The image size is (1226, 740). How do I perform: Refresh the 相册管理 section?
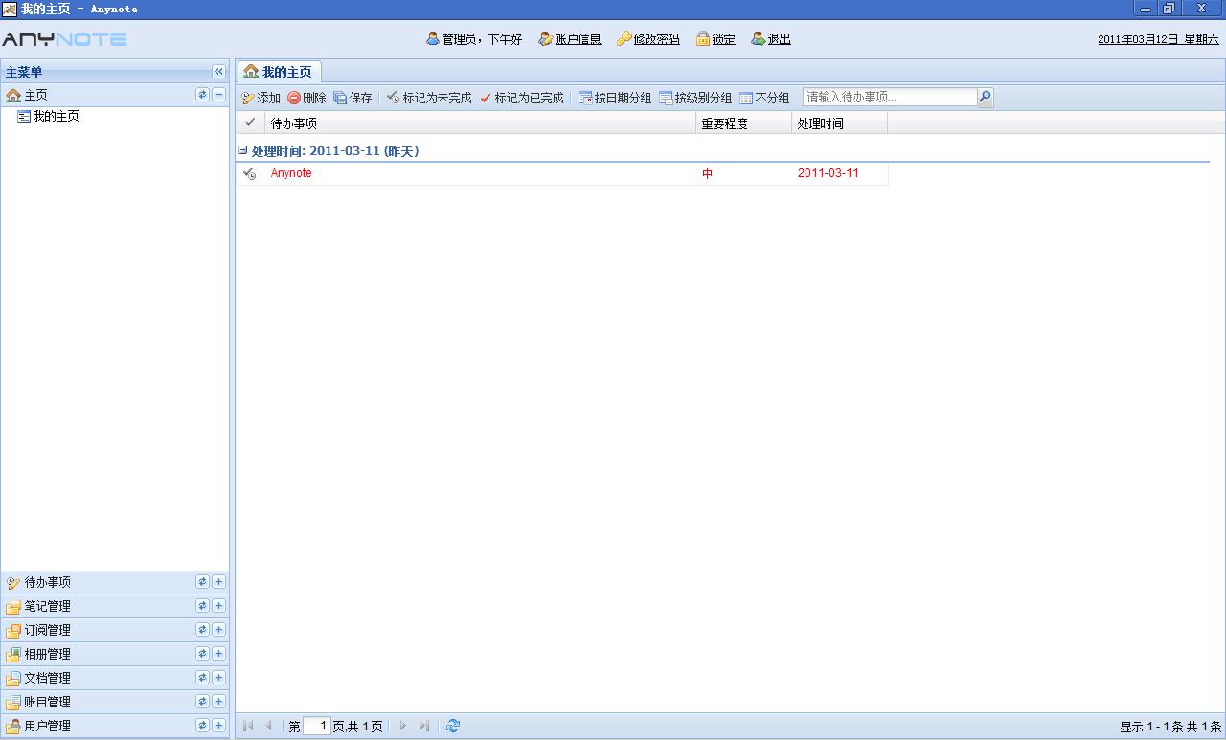coord(202,653)
